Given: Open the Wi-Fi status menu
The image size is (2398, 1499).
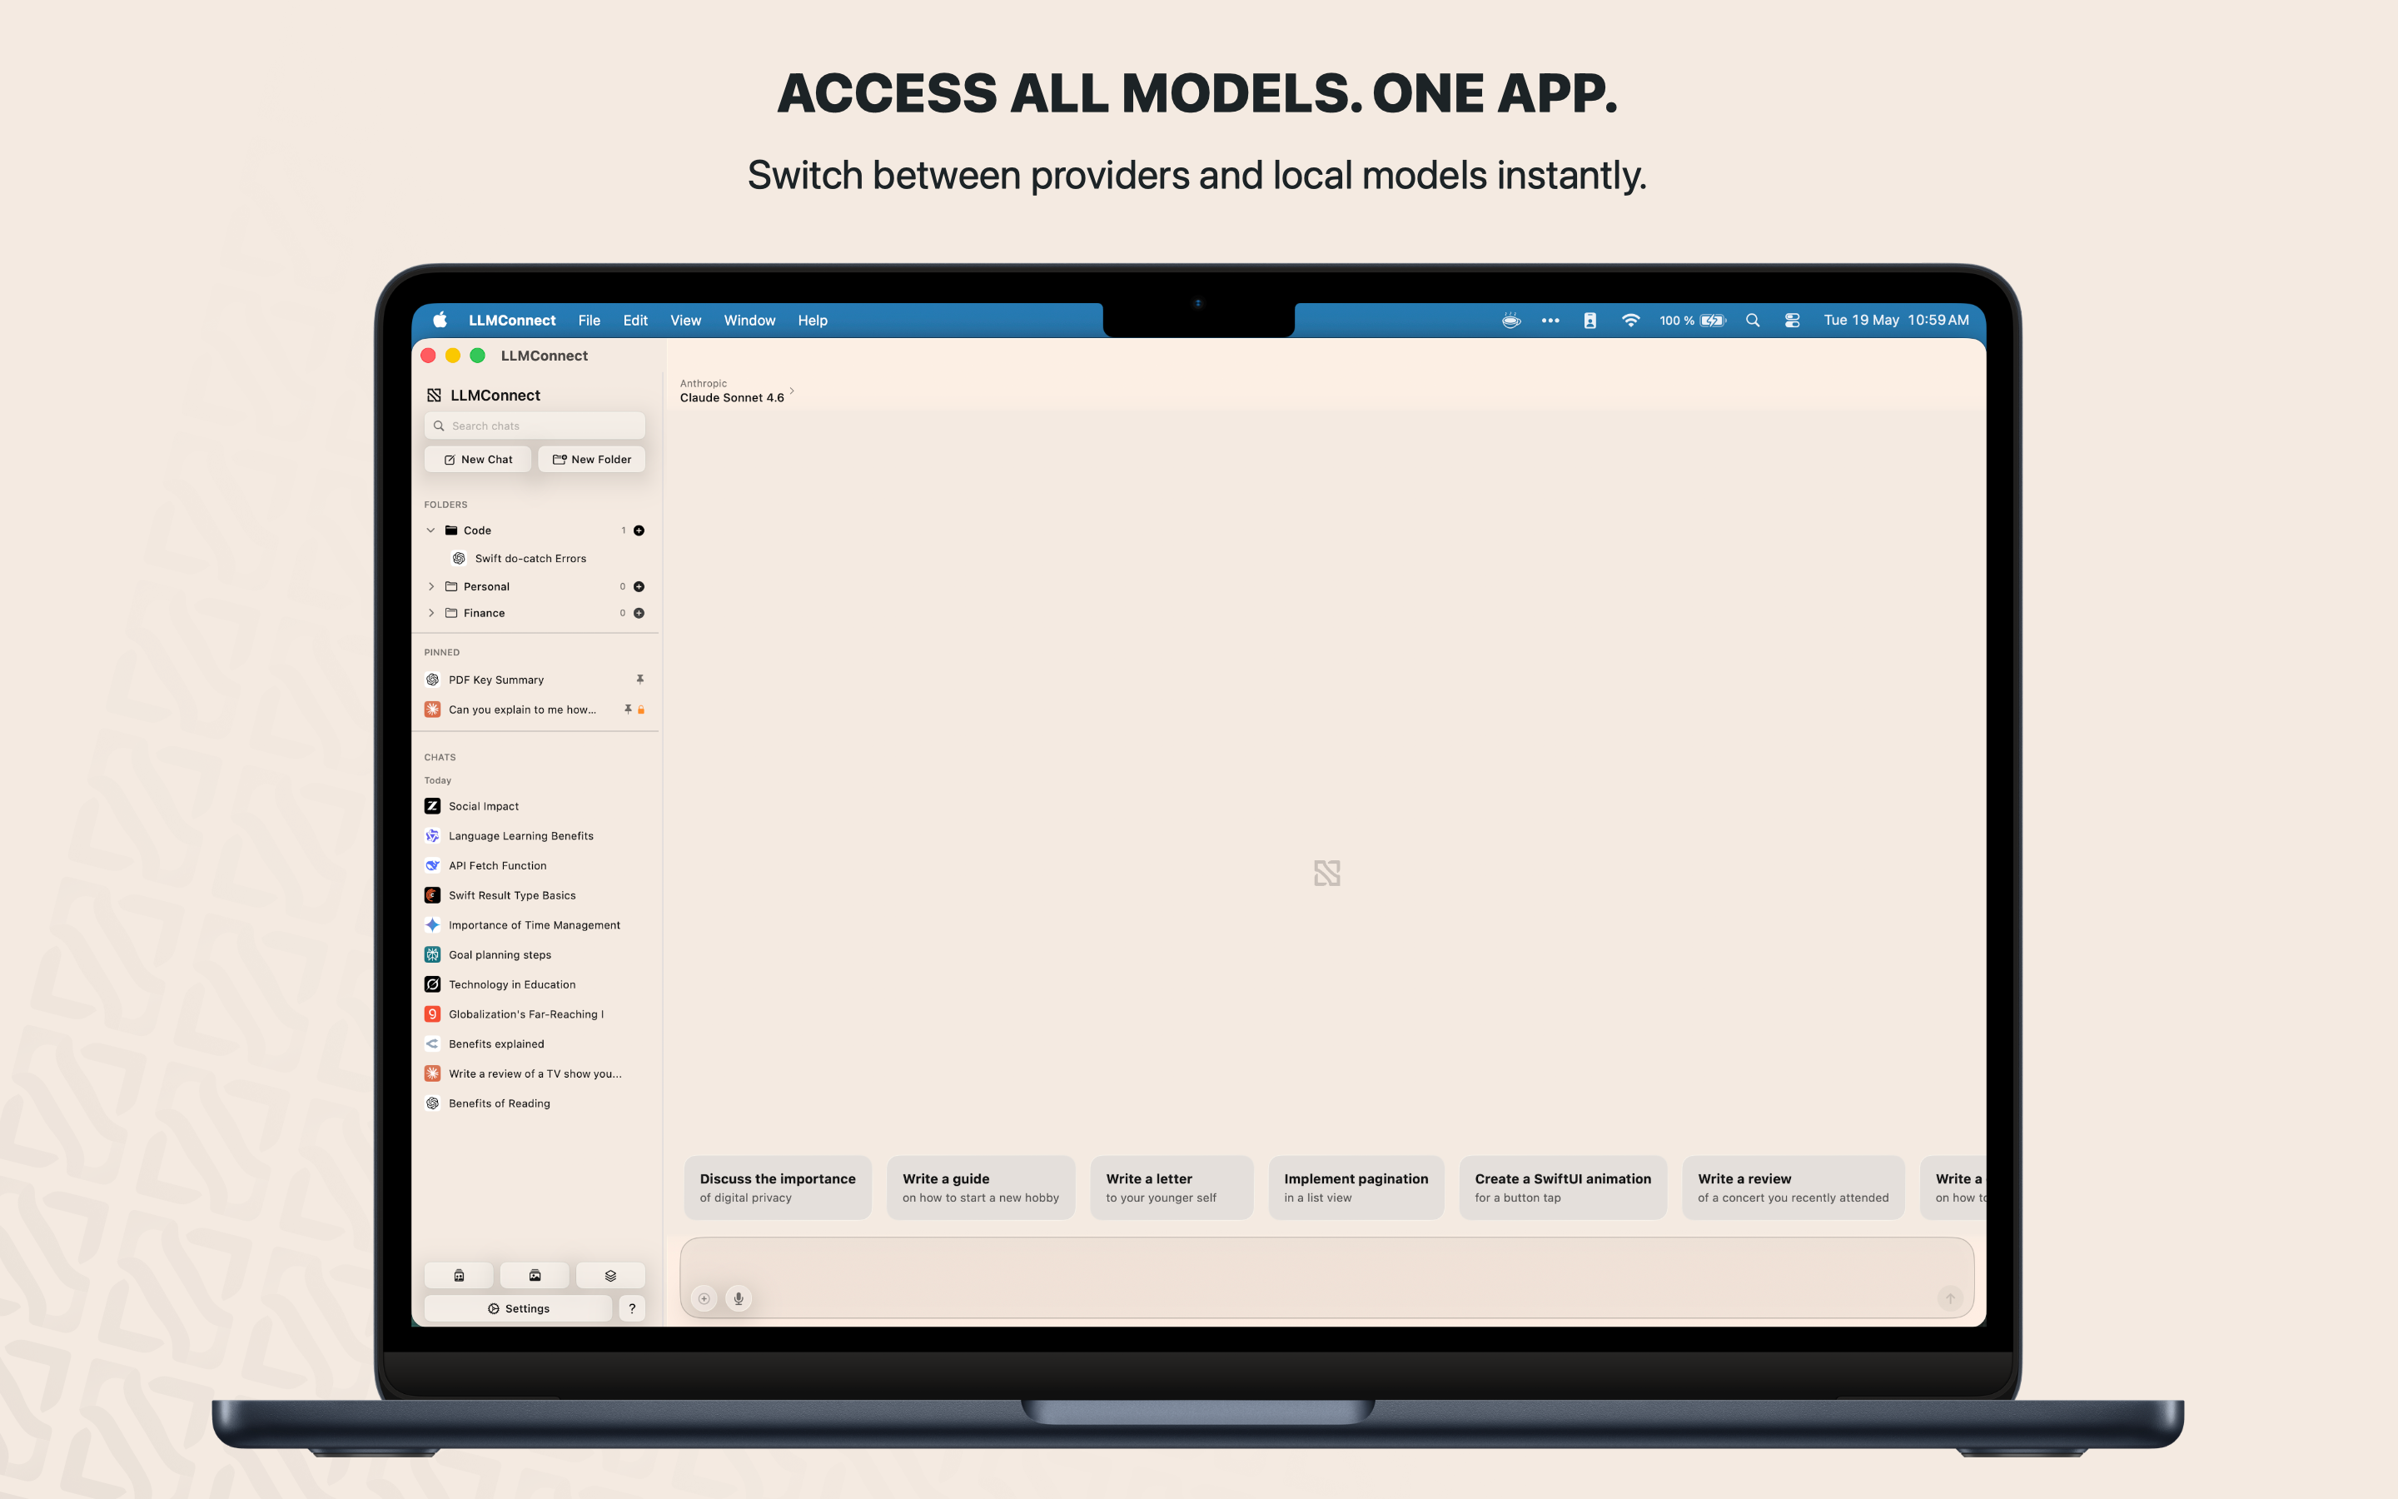Looking at the screenshot, I should click(x=1630, y=321).
